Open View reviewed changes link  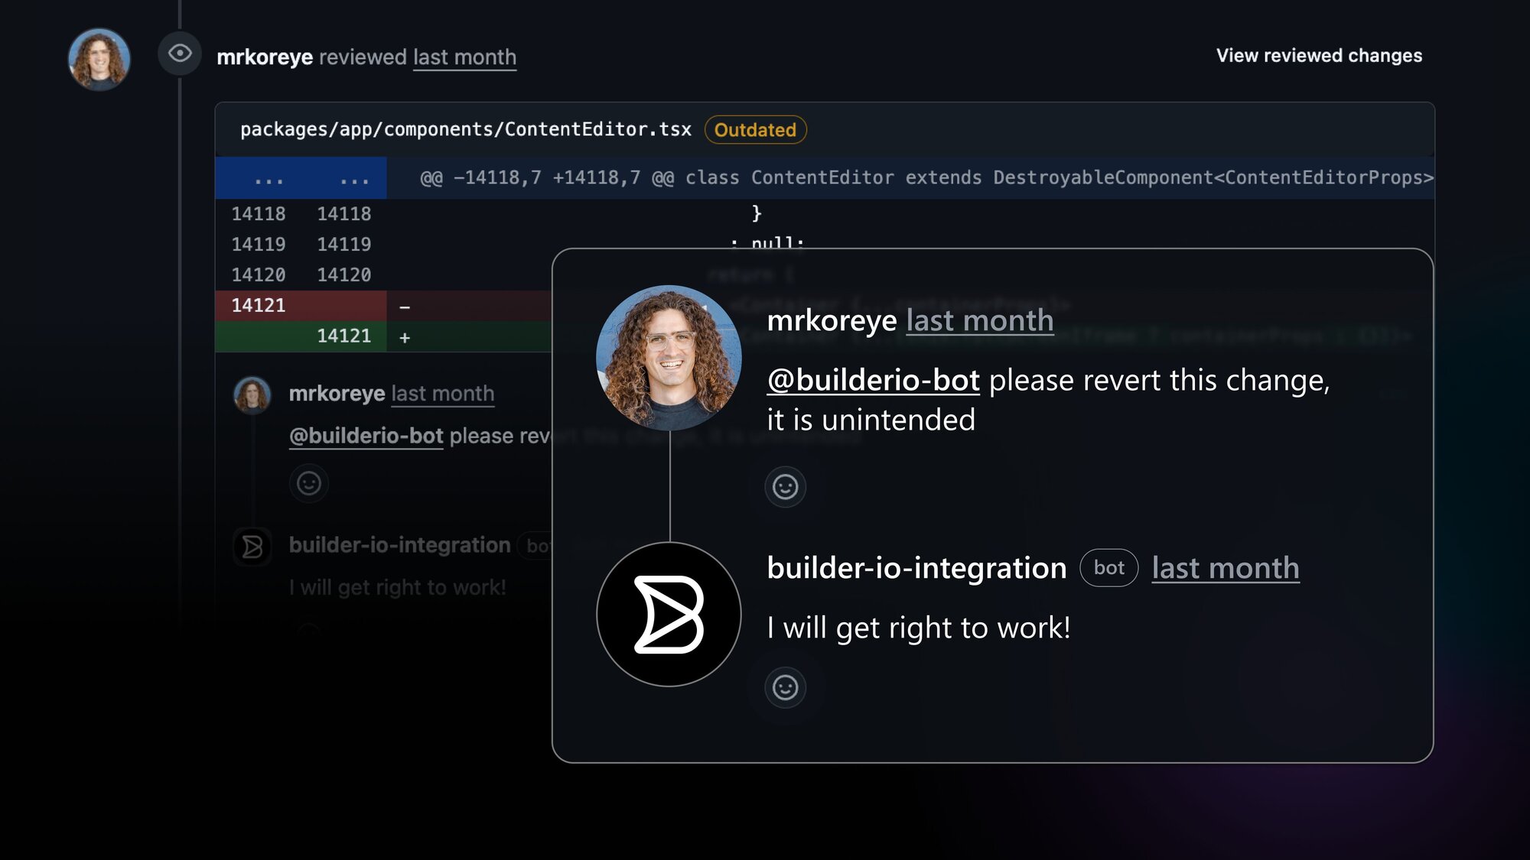click(1319, 56)
